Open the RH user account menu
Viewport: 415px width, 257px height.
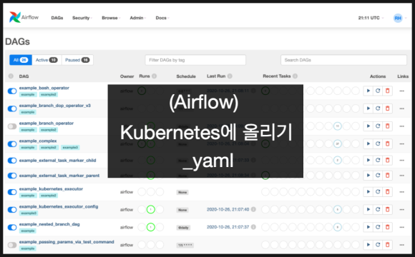tap(400, 18)
